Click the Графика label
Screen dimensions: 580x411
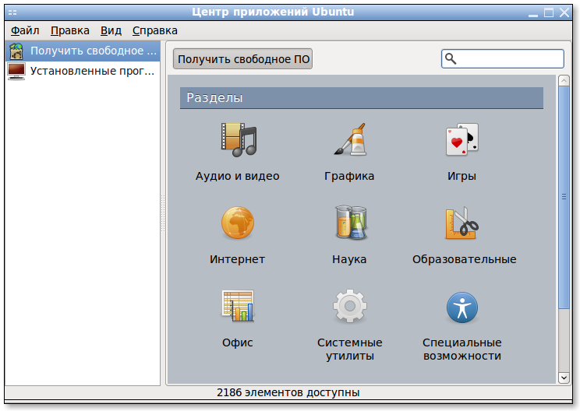tap(349, 176)
